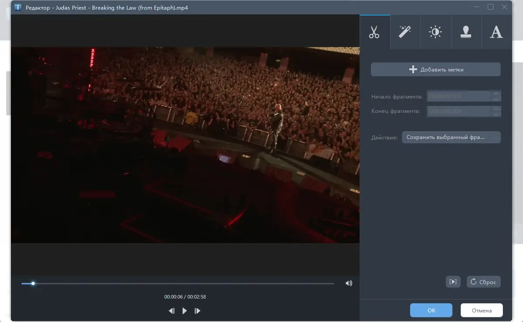
Task: Switch to the magic wand effects tab
Action: 405,32
